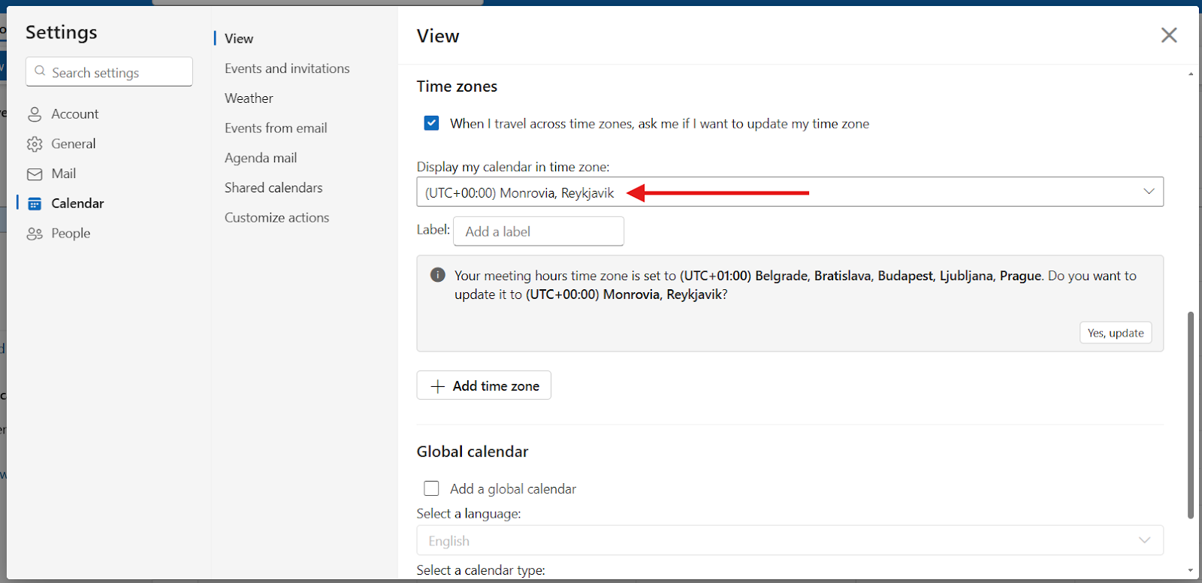The width and height of the screenshot is (1202, 583).
Task: Click Add time zone button
Action: [484, 385]
